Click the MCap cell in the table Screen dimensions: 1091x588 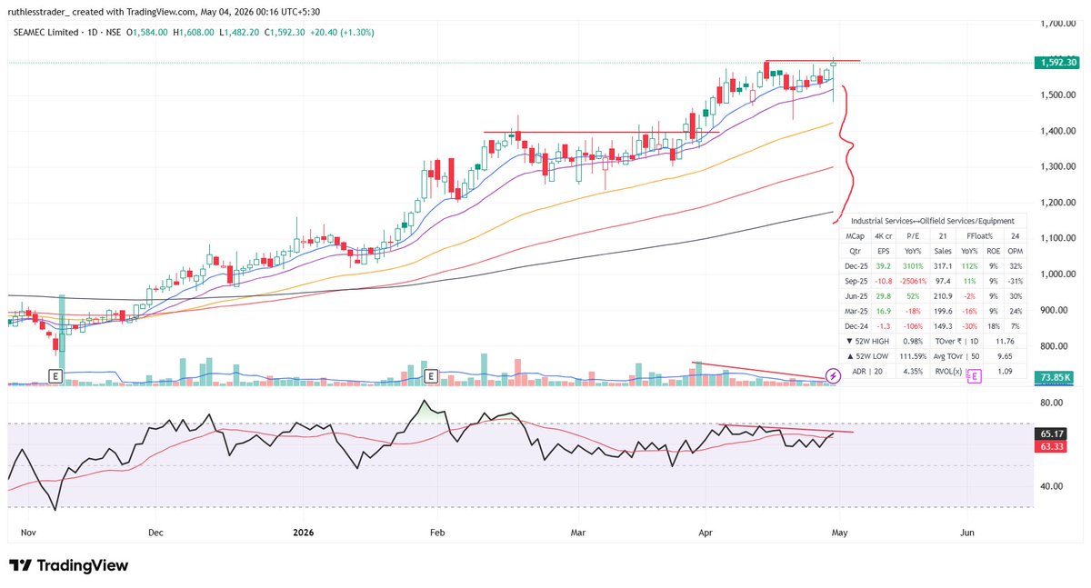(x=856, y=235)
